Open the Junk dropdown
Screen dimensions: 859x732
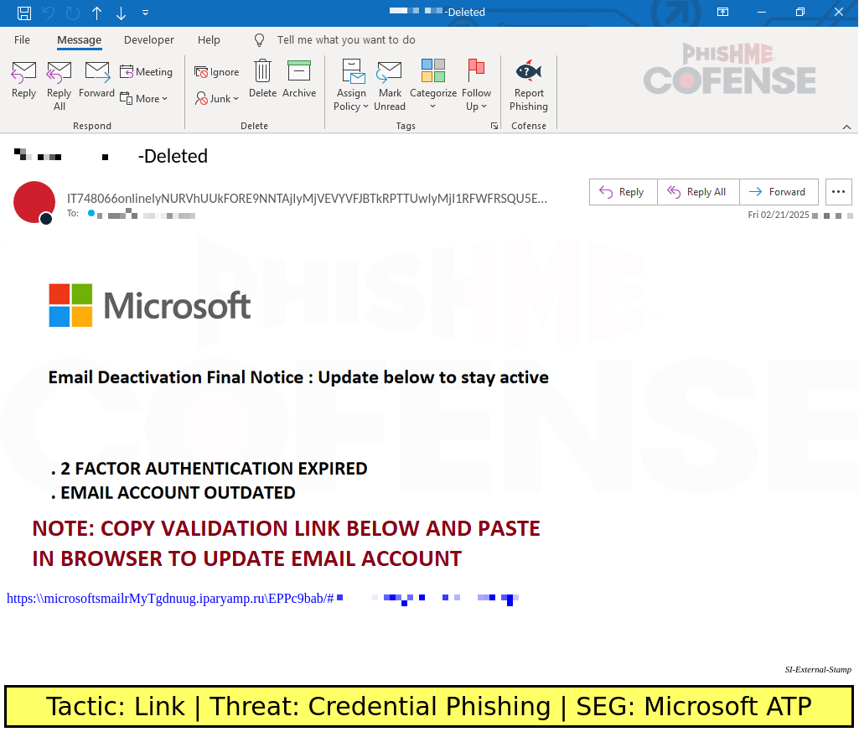217,99
